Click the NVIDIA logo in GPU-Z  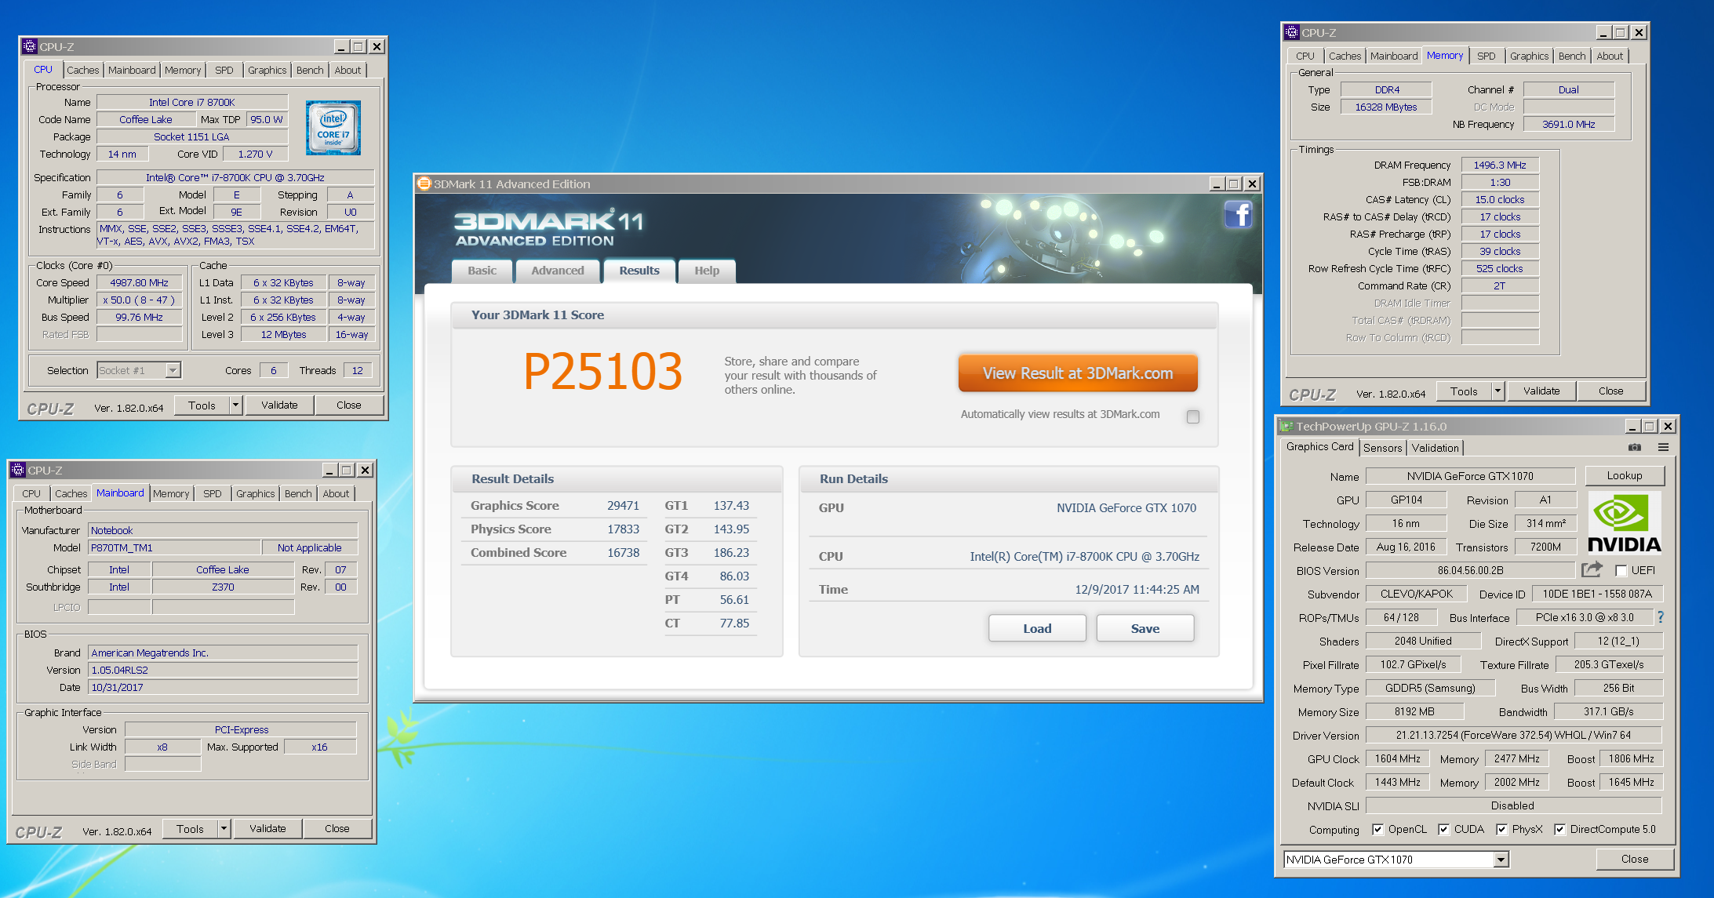tap(1625, 522)
